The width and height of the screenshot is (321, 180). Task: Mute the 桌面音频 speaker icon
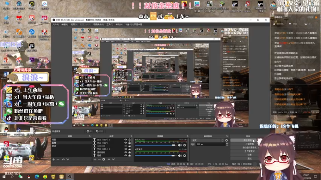[x=179, y=156]
